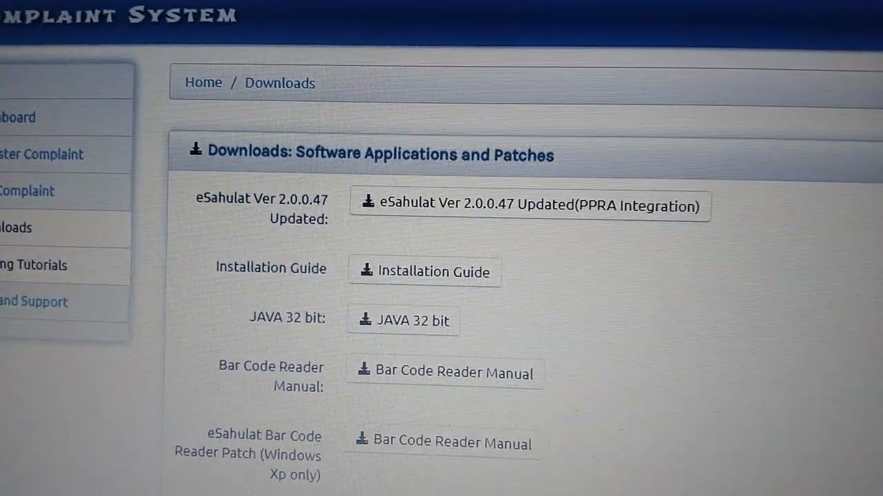The image size is (883, 496).
Task: Click download icon on eSahulat Ver button
Action: click(x=368, y=202)
